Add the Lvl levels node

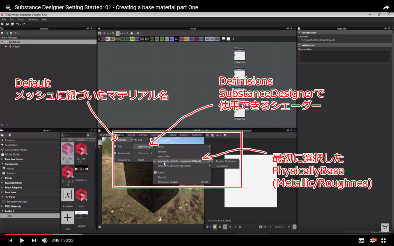click(x=167, y=39)
